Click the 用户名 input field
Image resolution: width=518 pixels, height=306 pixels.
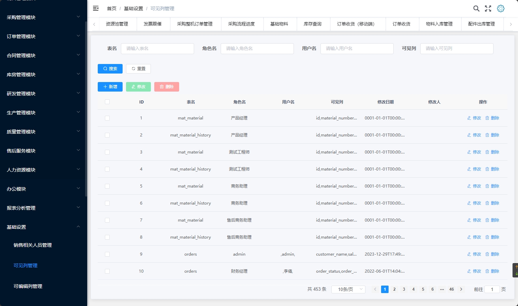[357, 49]
